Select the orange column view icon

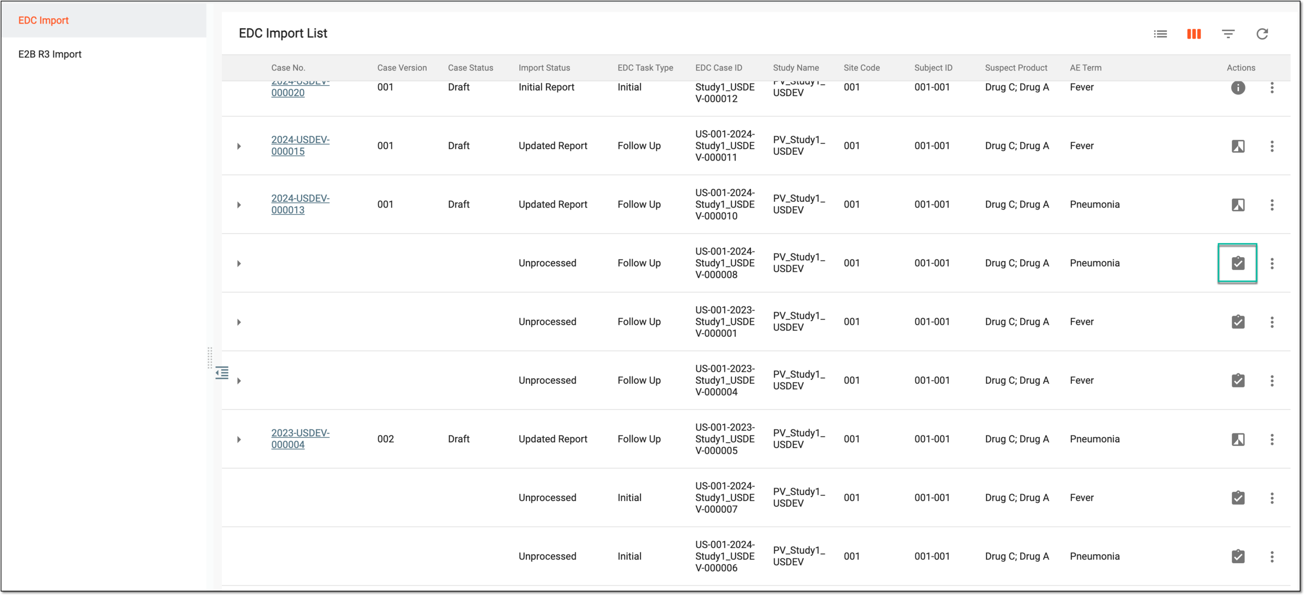pos(1194,34)
